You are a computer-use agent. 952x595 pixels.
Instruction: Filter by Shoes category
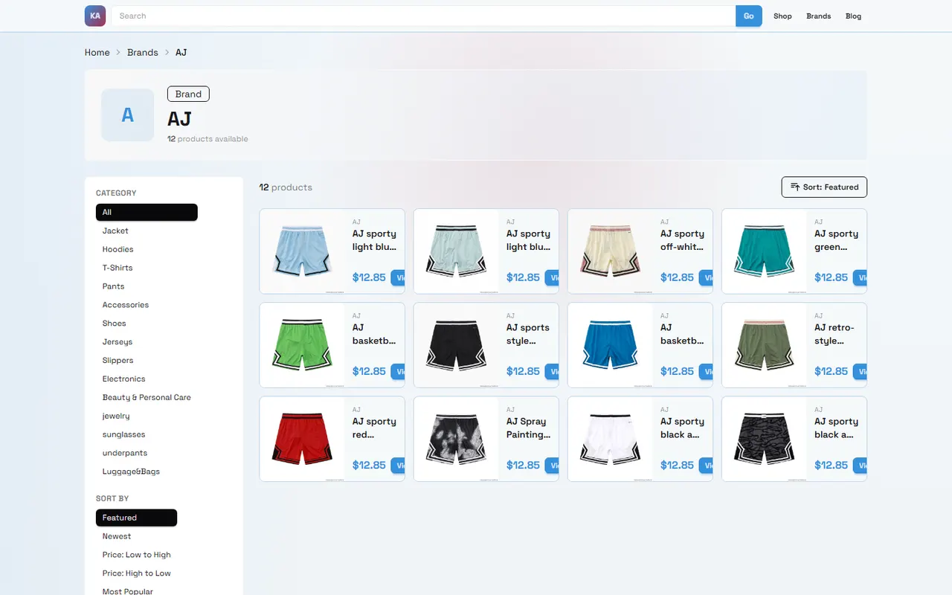click(x=114, y=324)
